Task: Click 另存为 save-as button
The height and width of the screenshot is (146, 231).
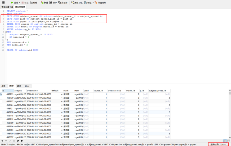Action: click(x=63, y=3)
